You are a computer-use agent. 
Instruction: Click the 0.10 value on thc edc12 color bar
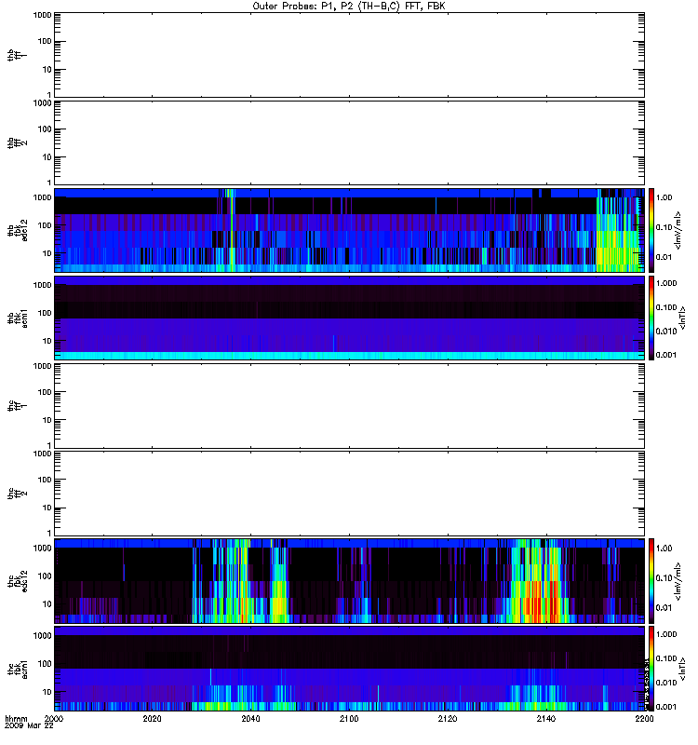(x=664, y=578)
